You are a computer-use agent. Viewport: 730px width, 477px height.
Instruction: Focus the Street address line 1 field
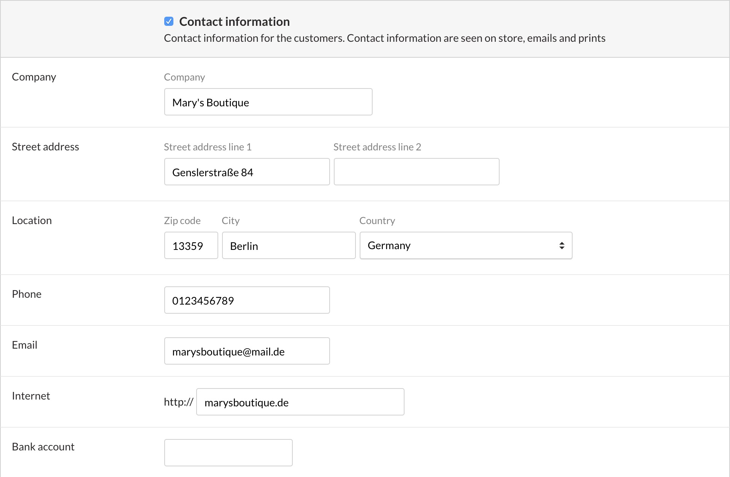tap(247, 172)
